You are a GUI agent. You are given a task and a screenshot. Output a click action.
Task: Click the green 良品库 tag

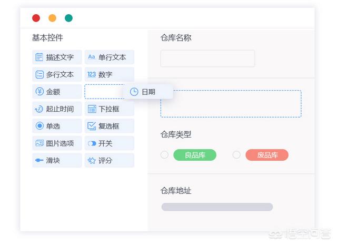click(195, 155)
